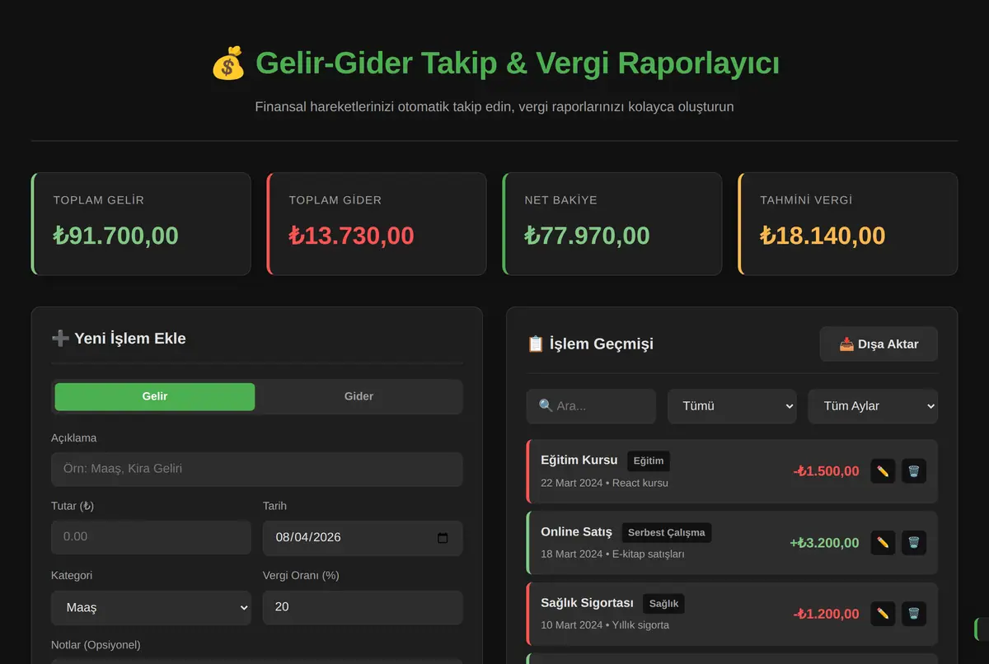Screen dimensions: 989x664
Task: Click the Serbest Çalışma category tag
Action: [666, 532]
